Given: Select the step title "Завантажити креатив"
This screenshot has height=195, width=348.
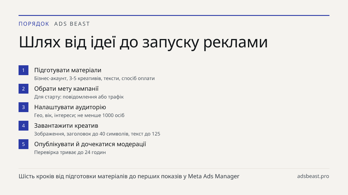Looking at the screenshot, I should [x=66, y=126].
